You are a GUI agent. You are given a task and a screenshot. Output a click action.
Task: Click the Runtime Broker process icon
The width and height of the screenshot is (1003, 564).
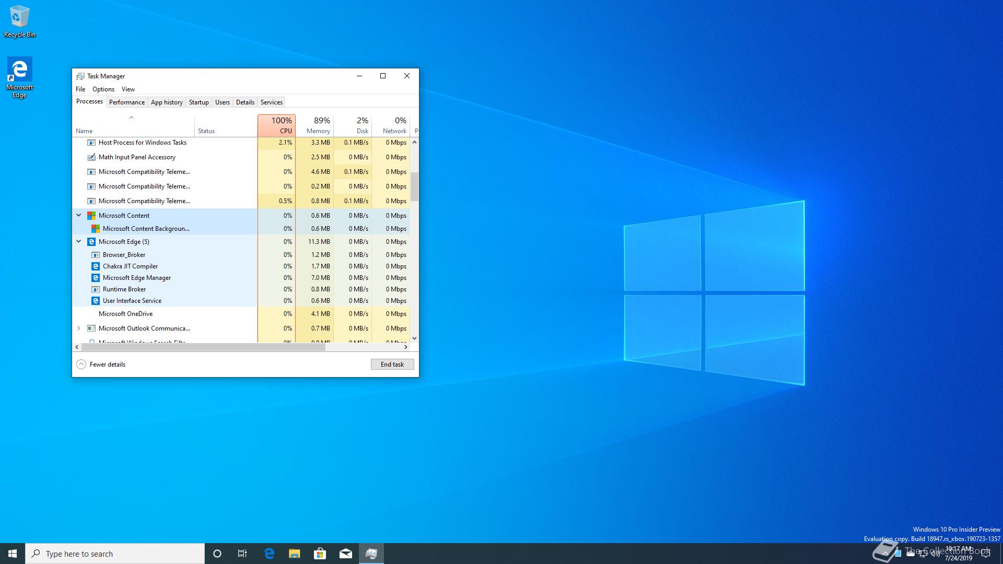click(96, 289)
